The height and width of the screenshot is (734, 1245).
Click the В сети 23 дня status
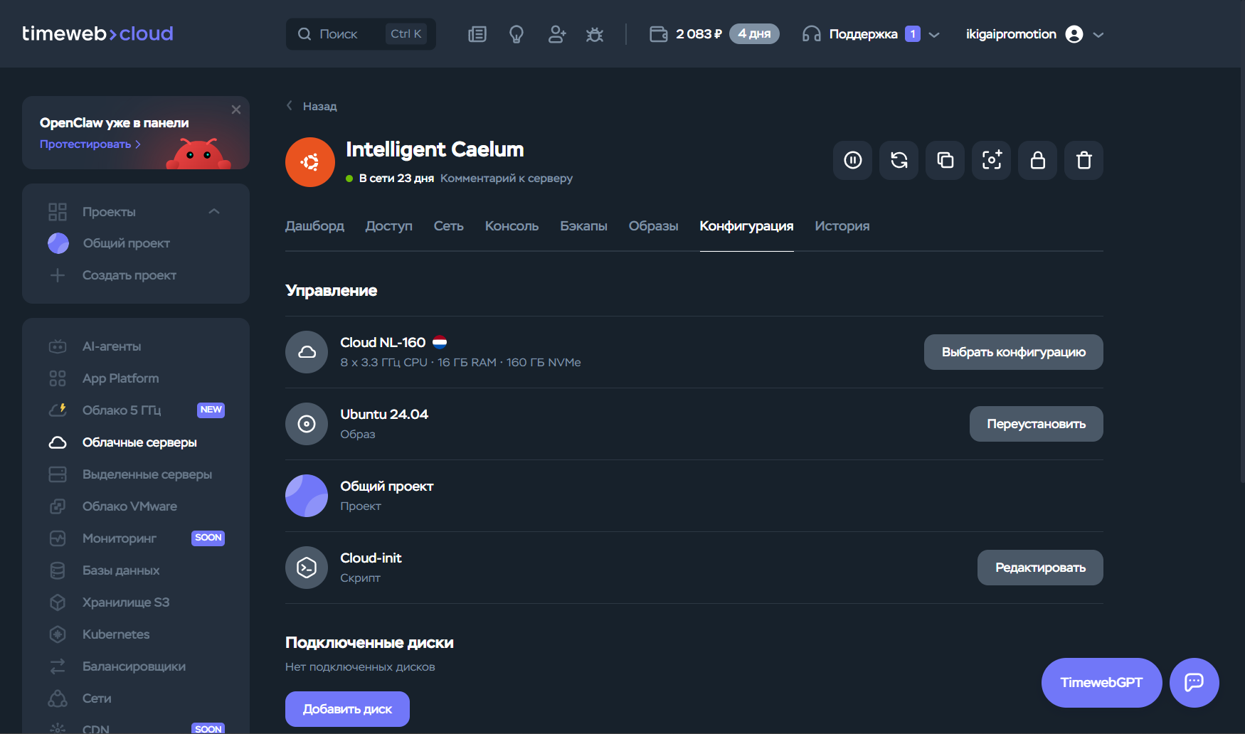point(390,179)
